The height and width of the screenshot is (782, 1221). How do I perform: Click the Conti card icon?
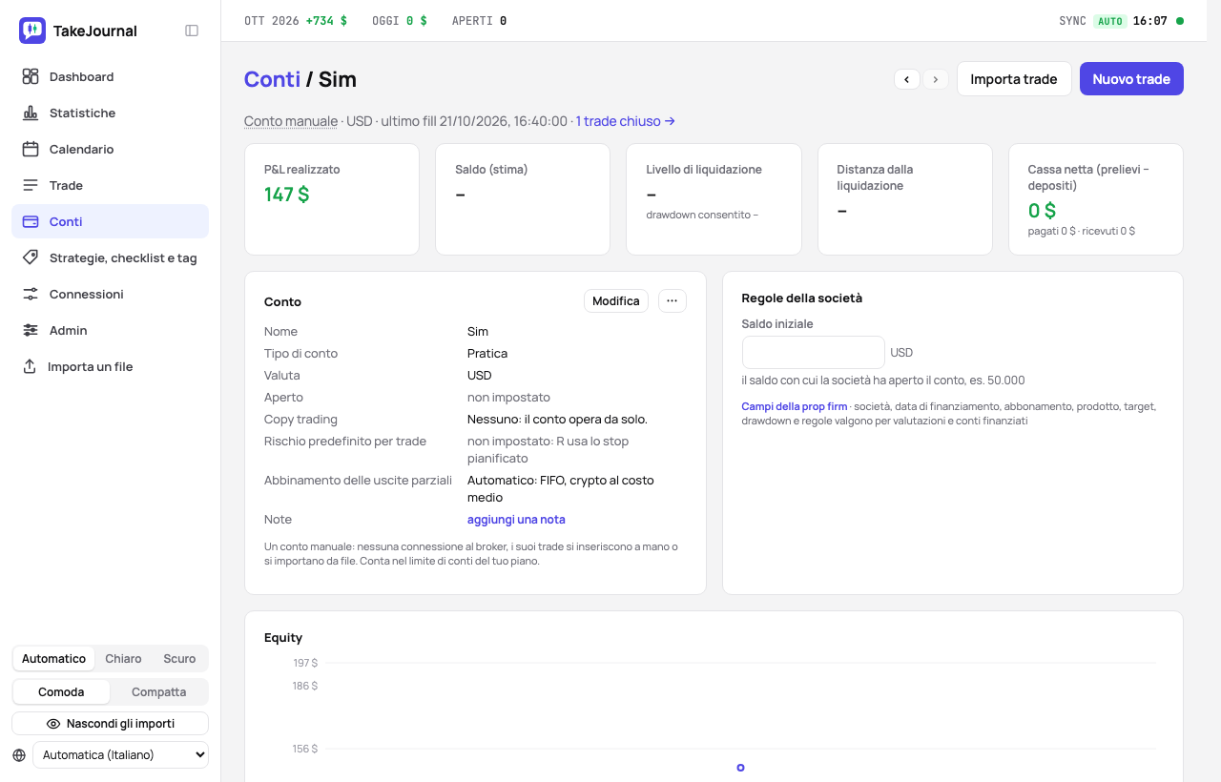(x=31, y=221)
